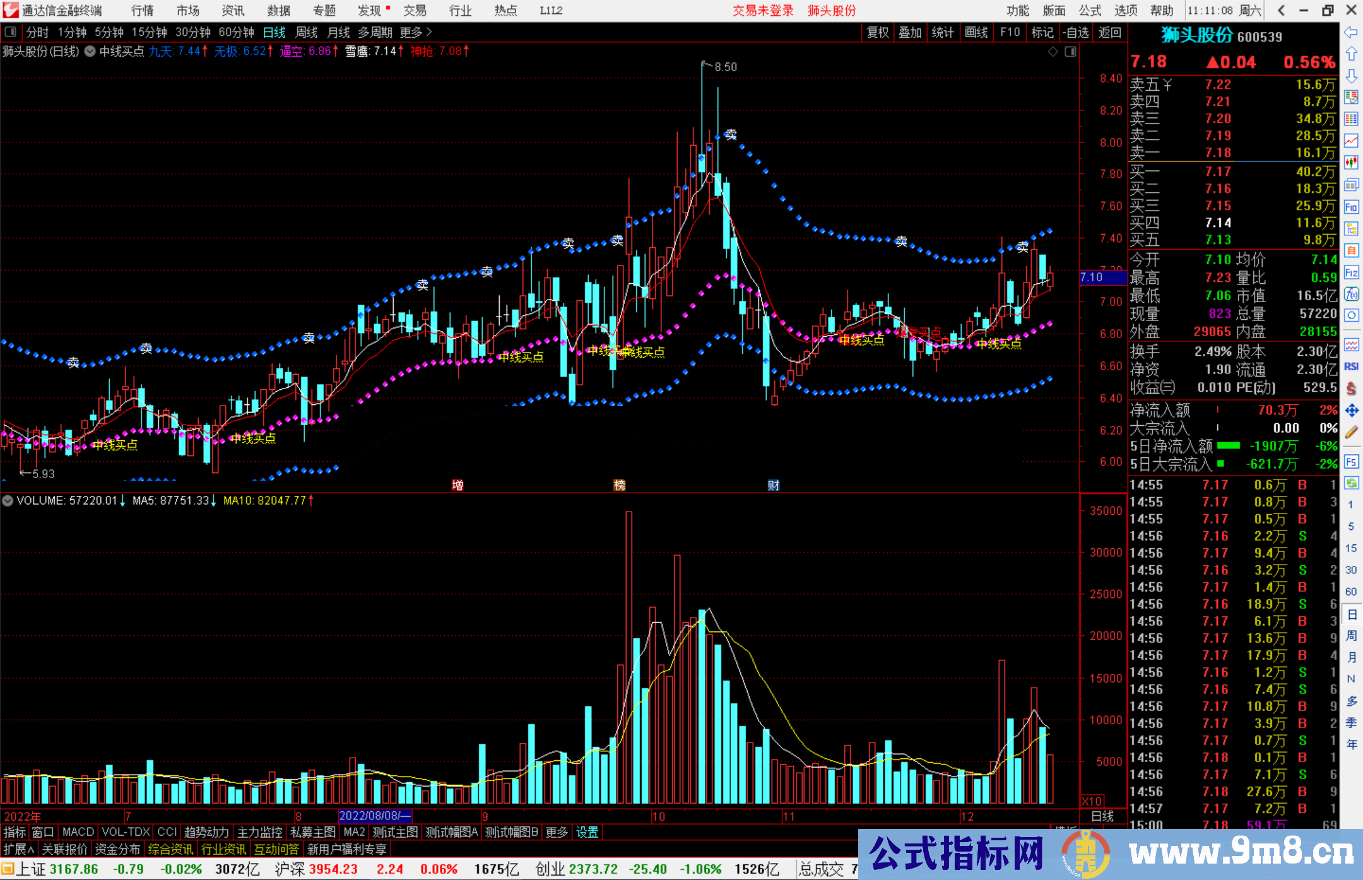Select the pencil drawing tool icon
Screen dimensions: 1363x880
[1351, 432]
